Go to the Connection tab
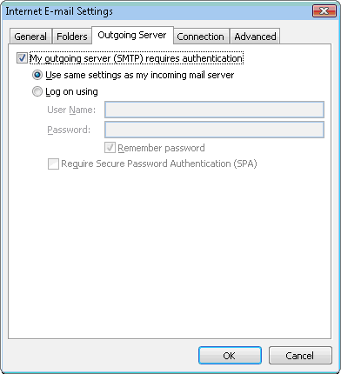Screen dimensions: 341x374 point(200,37)
